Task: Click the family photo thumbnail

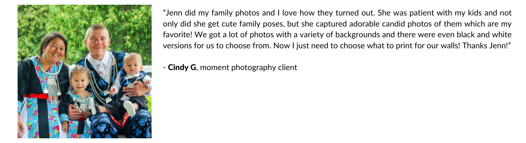Action: tap(84, 71)
